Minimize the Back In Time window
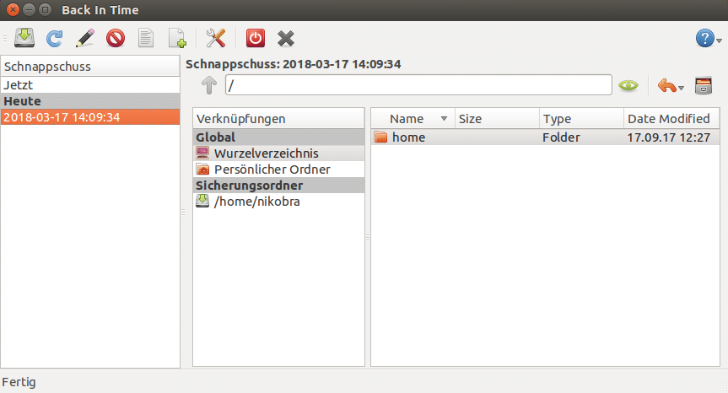This screenshot has width=728, height=393. (29, 9)
